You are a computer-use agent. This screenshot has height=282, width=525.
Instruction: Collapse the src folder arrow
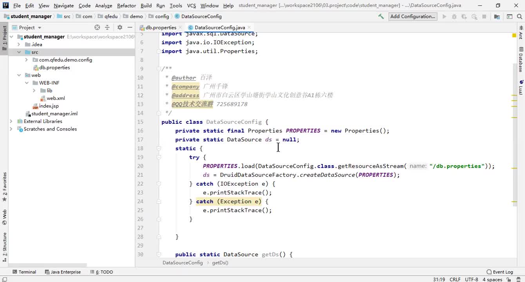click(x=18, y=52)
